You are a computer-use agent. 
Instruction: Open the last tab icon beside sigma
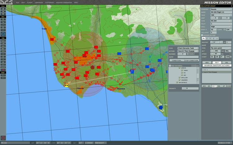click(x=217, y=38)
